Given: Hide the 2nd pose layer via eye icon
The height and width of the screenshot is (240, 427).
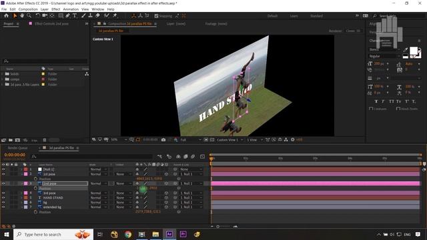Looking at the screenshot, I should [x=3, y=184].
